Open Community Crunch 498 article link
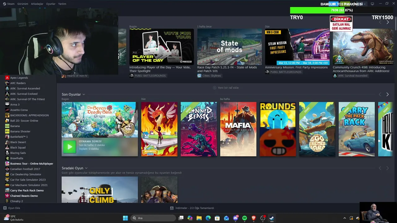 coord(361,69)
